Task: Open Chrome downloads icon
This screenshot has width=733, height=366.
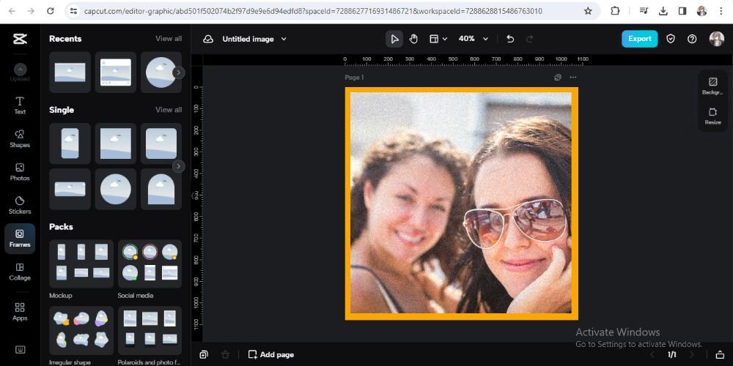Action: 663,11
